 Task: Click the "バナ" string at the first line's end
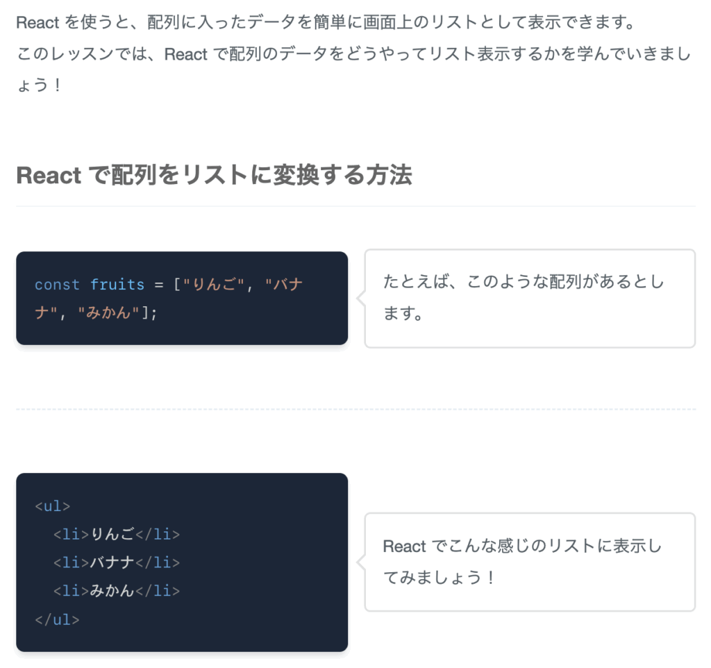coord(284,285)
